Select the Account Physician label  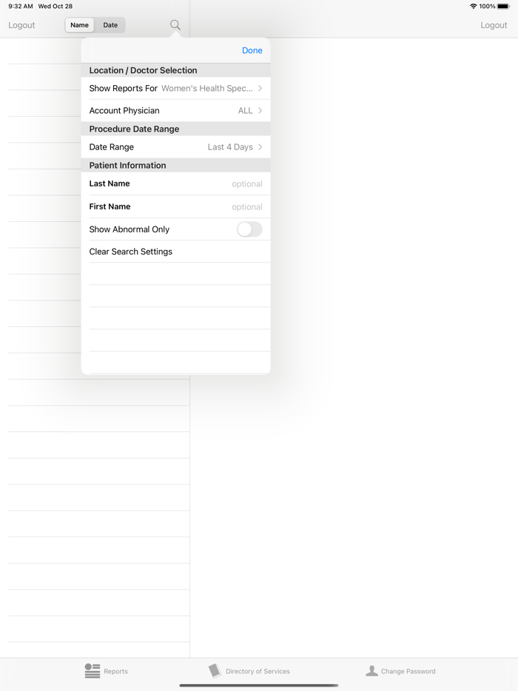point(124,111)
